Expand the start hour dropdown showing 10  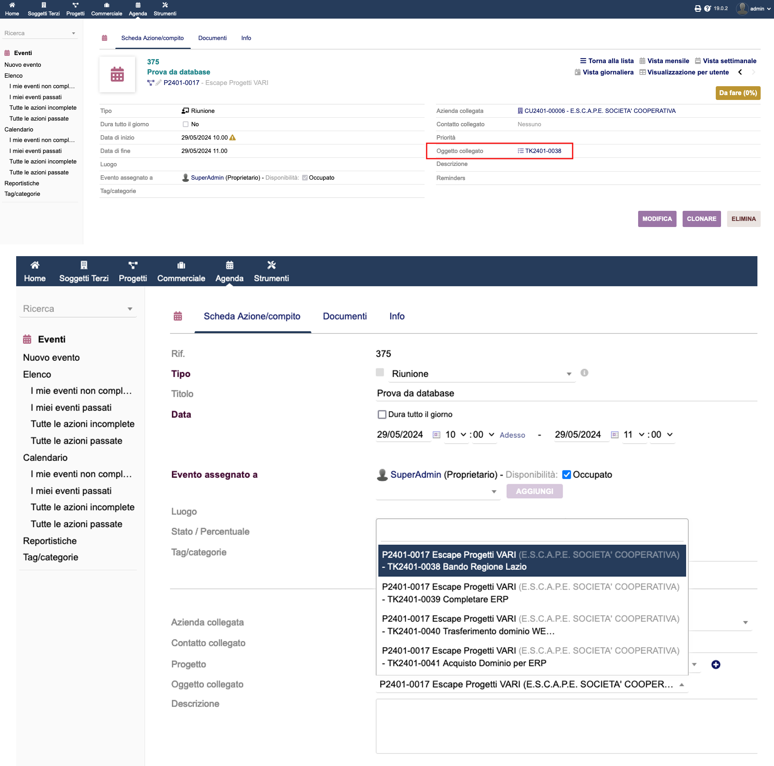pyautogui.click(x=456, y=435)
